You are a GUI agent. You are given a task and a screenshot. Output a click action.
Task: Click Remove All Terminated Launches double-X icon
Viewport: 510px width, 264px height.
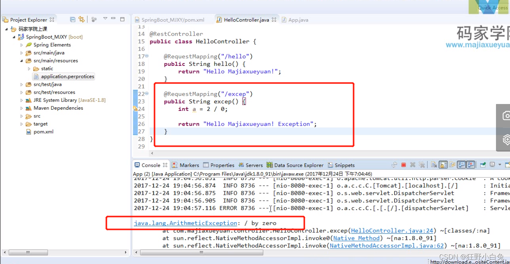tap(422, 165)
